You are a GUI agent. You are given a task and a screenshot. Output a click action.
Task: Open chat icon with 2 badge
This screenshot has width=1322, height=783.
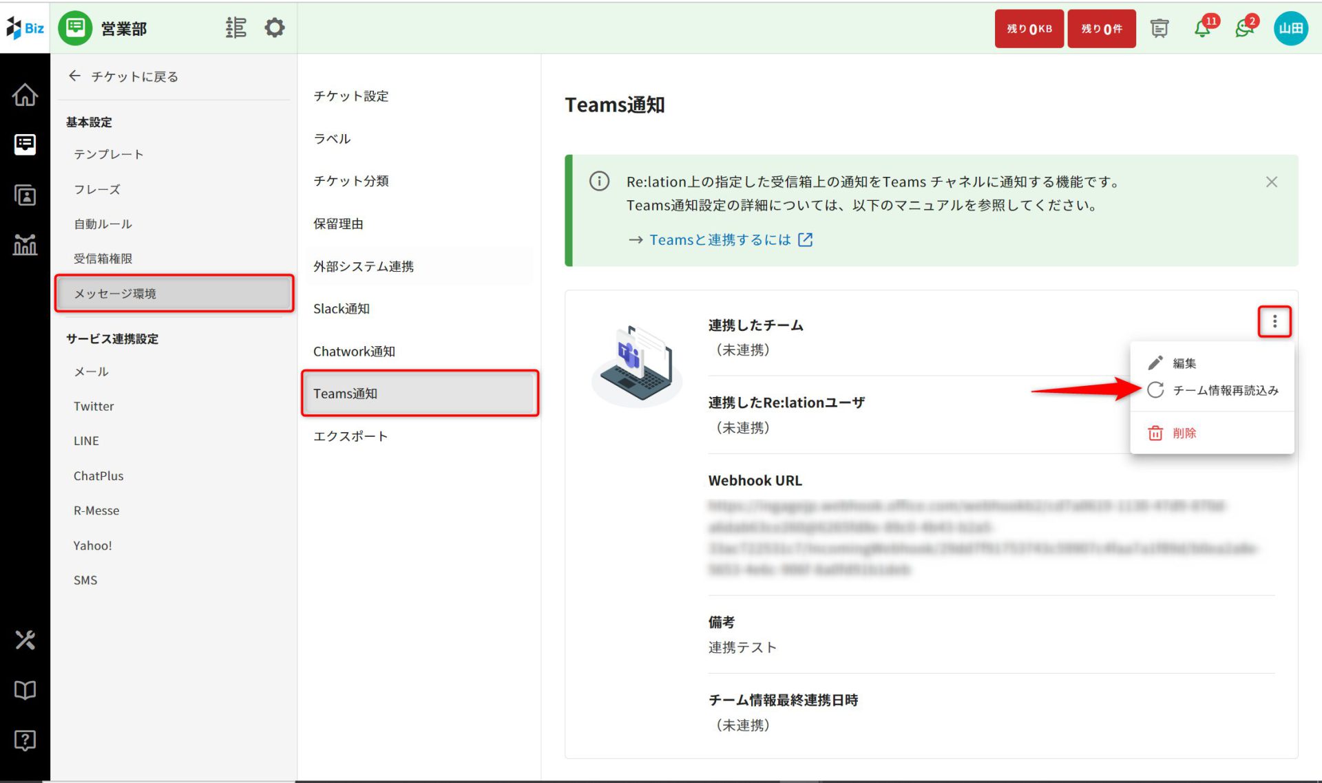click(x=1246, y=28)
